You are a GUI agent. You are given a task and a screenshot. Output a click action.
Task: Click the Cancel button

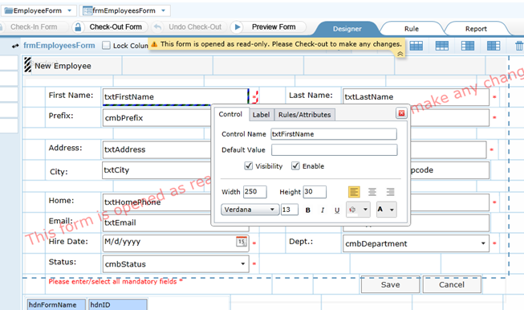(x=452, y=284)
